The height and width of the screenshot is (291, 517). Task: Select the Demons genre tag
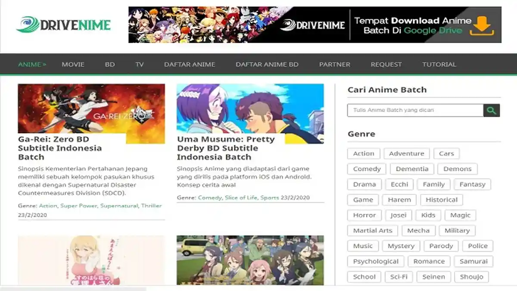(x=458, y=169)
